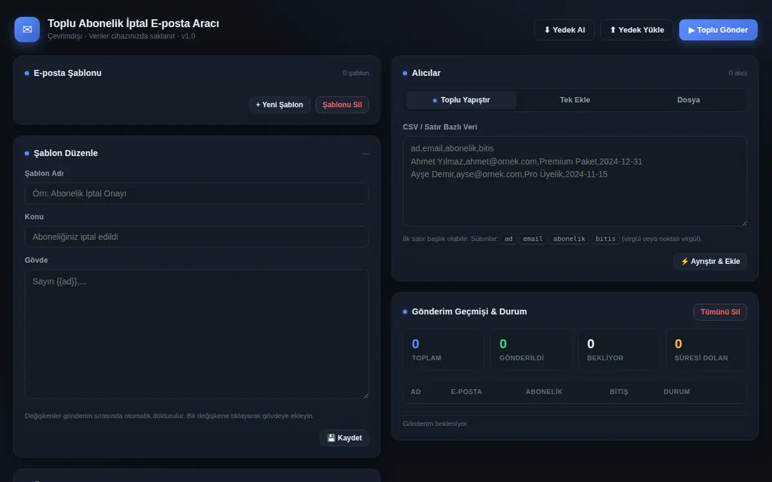
Task: Select the Toplu Yapıştır tab
Action: (461, 100)
